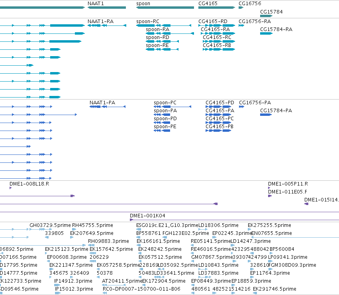Screen dimensions: 339x295
Task: Open the NAAT1-RA transcript
Action: 107,25
